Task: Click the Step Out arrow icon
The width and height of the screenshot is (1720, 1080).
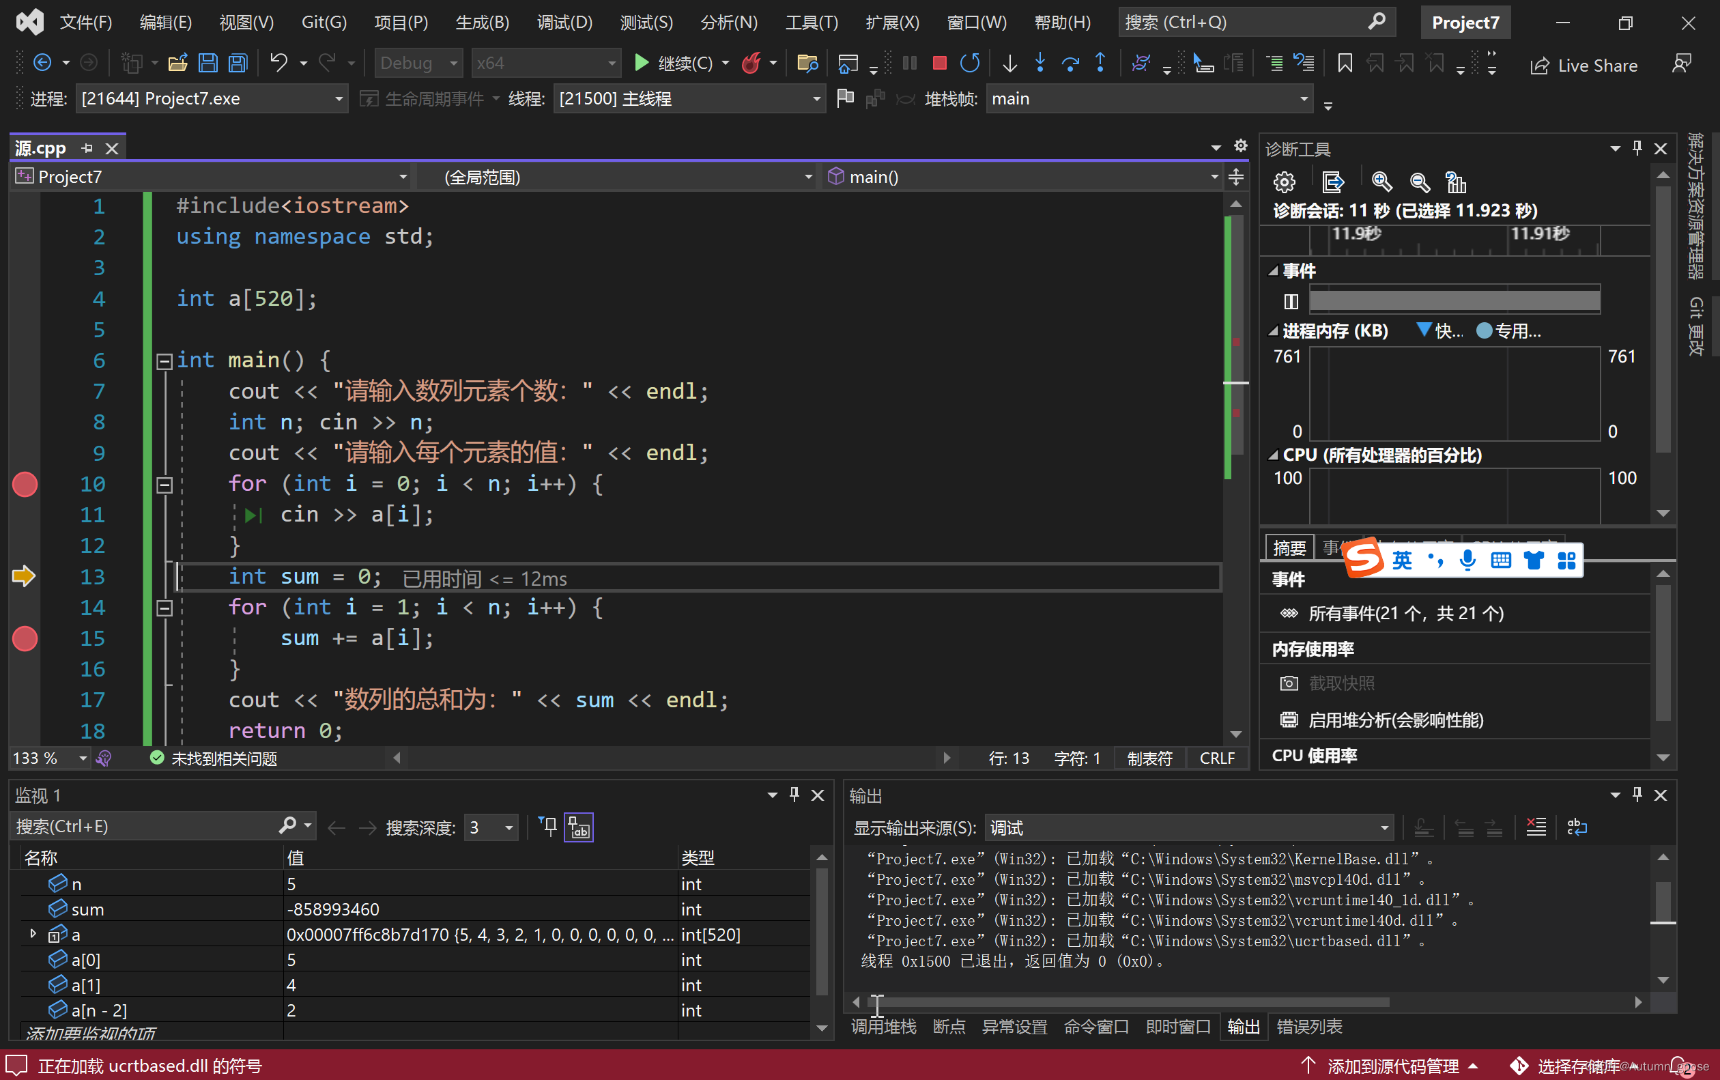Action: (1100, 63)
